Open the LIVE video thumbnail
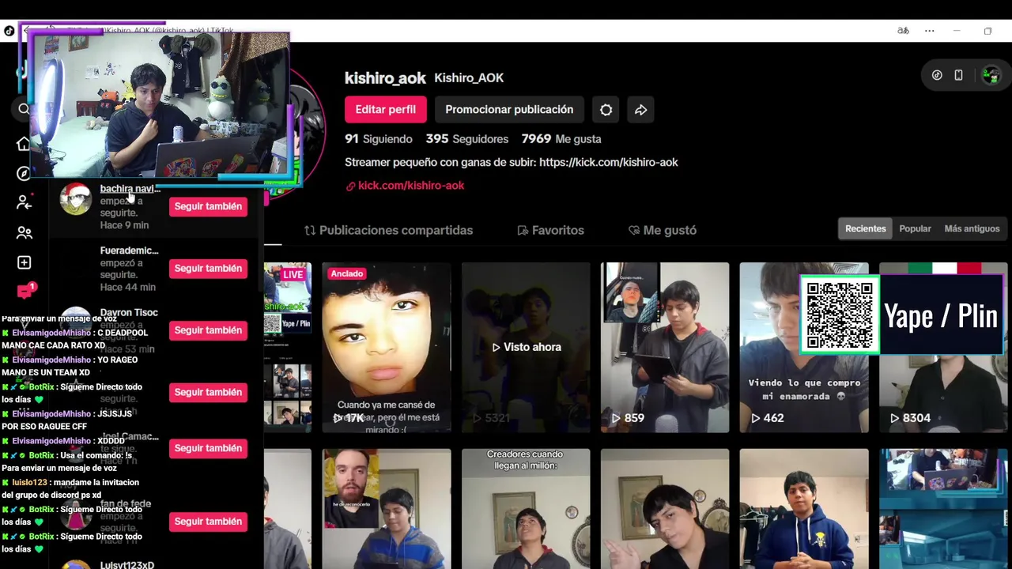This screenshot has height=569, width=1012. coord(287,348)
